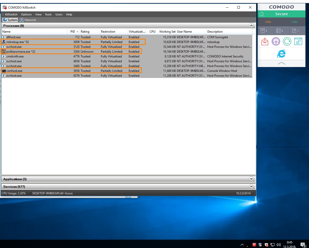Click the COMODO KillSwitch title bar icon
The height and width of the screenshot is (248, 309).
click(5, 8)
